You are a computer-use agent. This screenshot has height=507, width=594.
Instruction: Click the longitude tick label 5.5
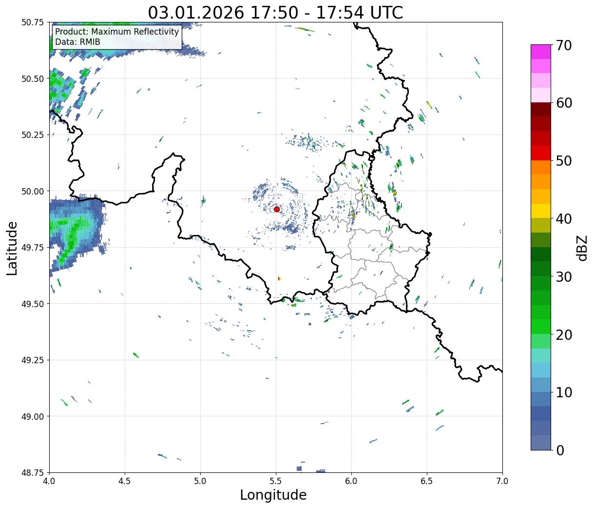coord(276,481)
